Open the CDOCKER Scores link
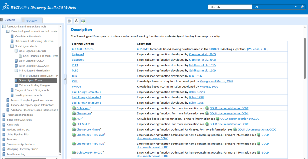 (x=83, y=49)
